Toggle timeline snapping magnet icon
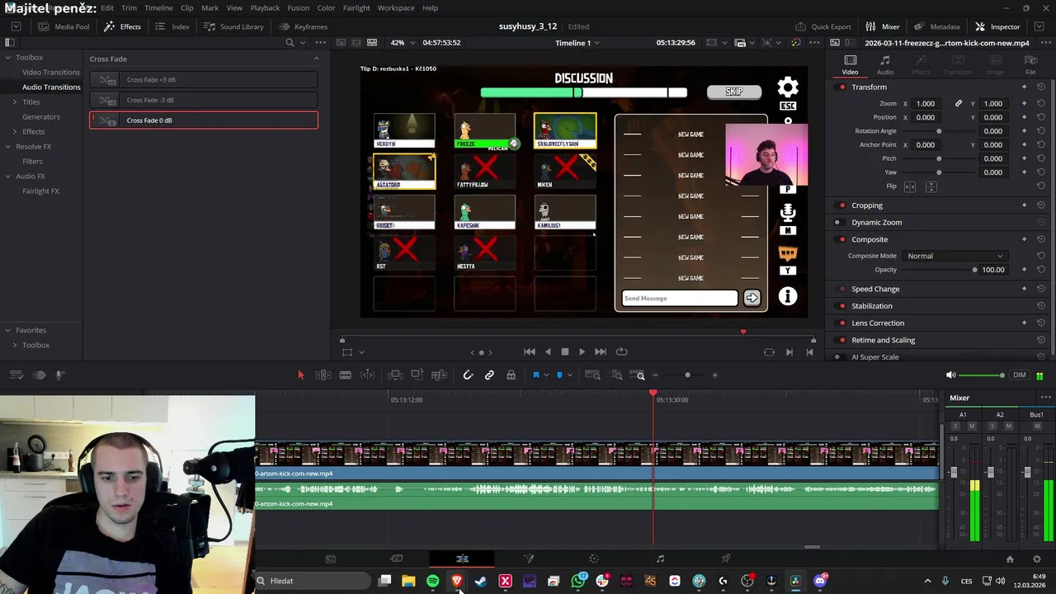This screenshot has width=1056, height=594. pos(468,375)
